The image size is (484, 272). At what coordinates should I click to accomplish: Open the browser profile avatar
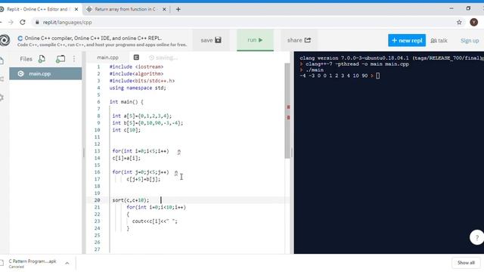pos(474,22)
